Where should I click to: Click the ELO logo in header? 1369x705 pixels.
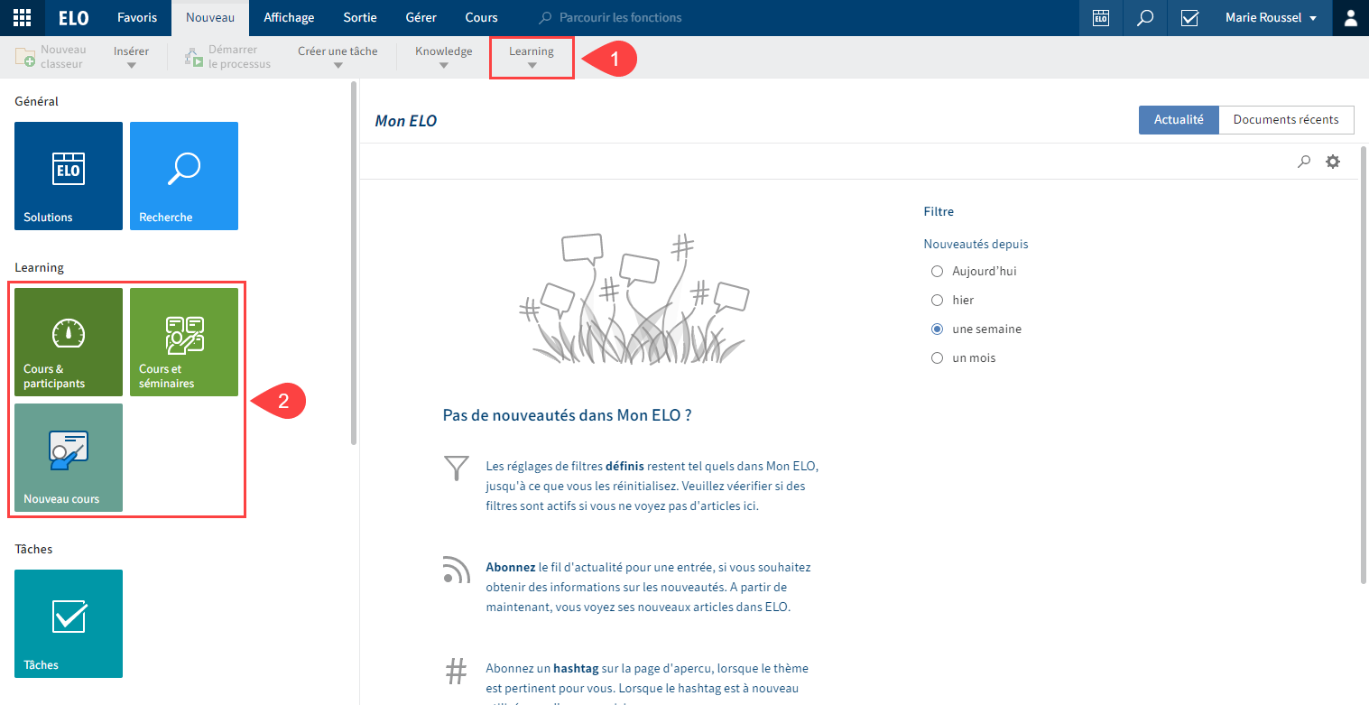pos(73,18)
